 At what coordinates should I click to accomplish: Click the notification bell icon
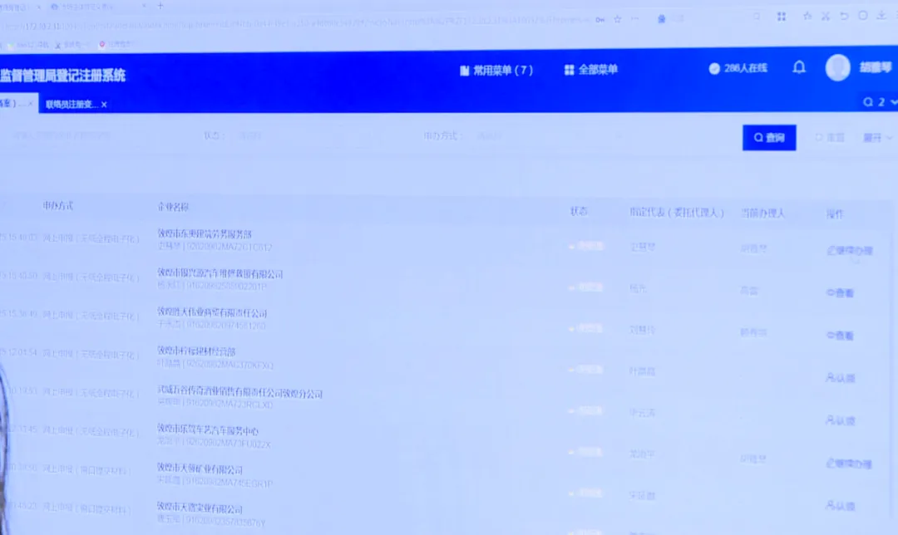799,68
